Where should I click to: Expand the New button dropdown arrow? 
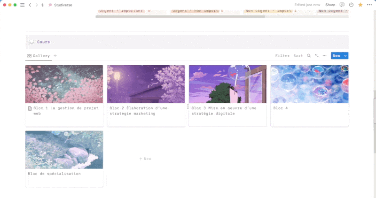345,56
